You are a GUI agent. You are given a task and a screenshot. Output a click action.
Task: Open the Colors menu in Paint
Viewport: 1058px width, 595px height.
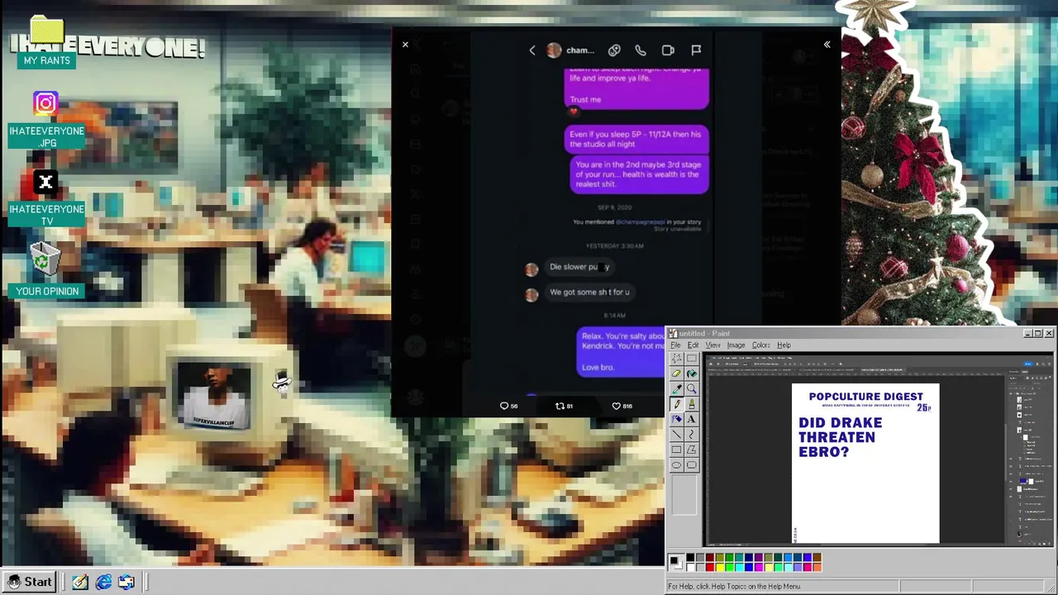pos(760,345)
